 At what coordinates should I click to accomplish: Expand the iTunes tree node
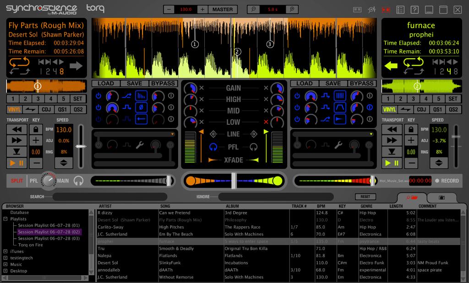5,251
